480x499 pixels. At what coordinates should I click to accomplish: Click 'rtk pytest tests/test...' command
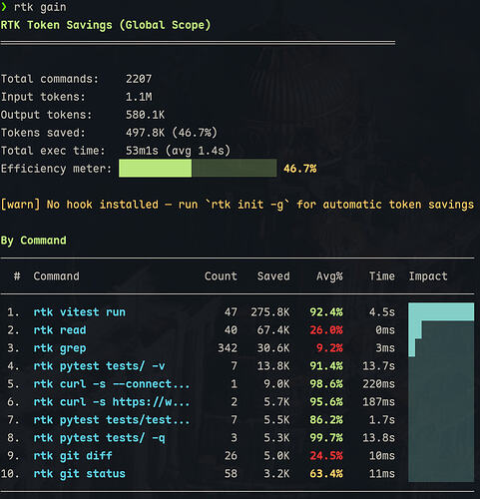click(x=112, y=420)
